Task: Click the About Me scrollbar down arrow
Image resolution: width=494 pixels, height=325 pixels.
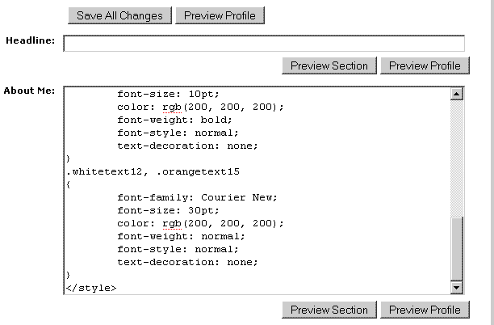Action: click(x=457, y=287)
